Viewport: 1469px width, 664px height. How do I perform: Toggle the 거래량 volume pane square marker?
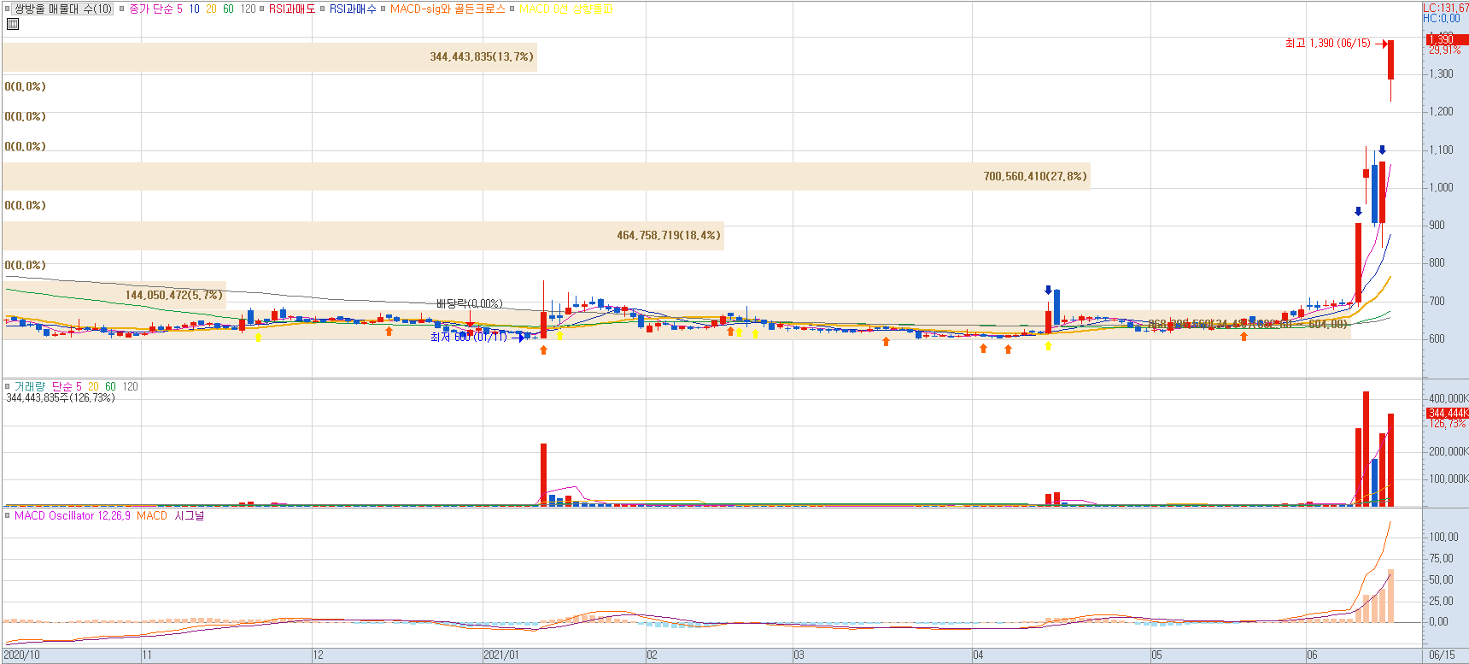pos(8,386)
